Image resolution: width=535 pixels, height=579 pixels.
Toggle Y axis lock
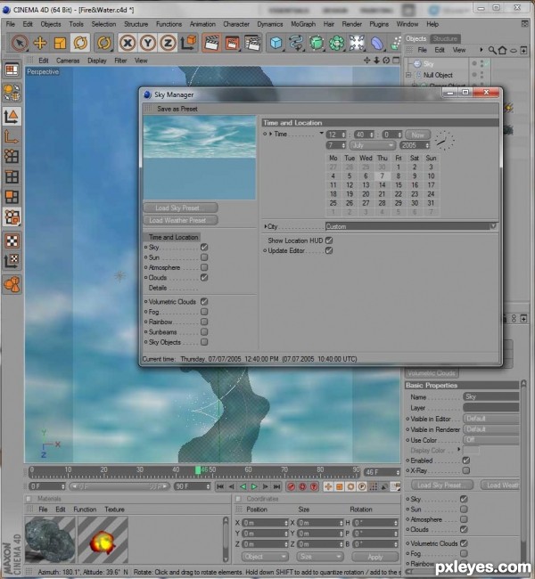[x=147, y=43]
